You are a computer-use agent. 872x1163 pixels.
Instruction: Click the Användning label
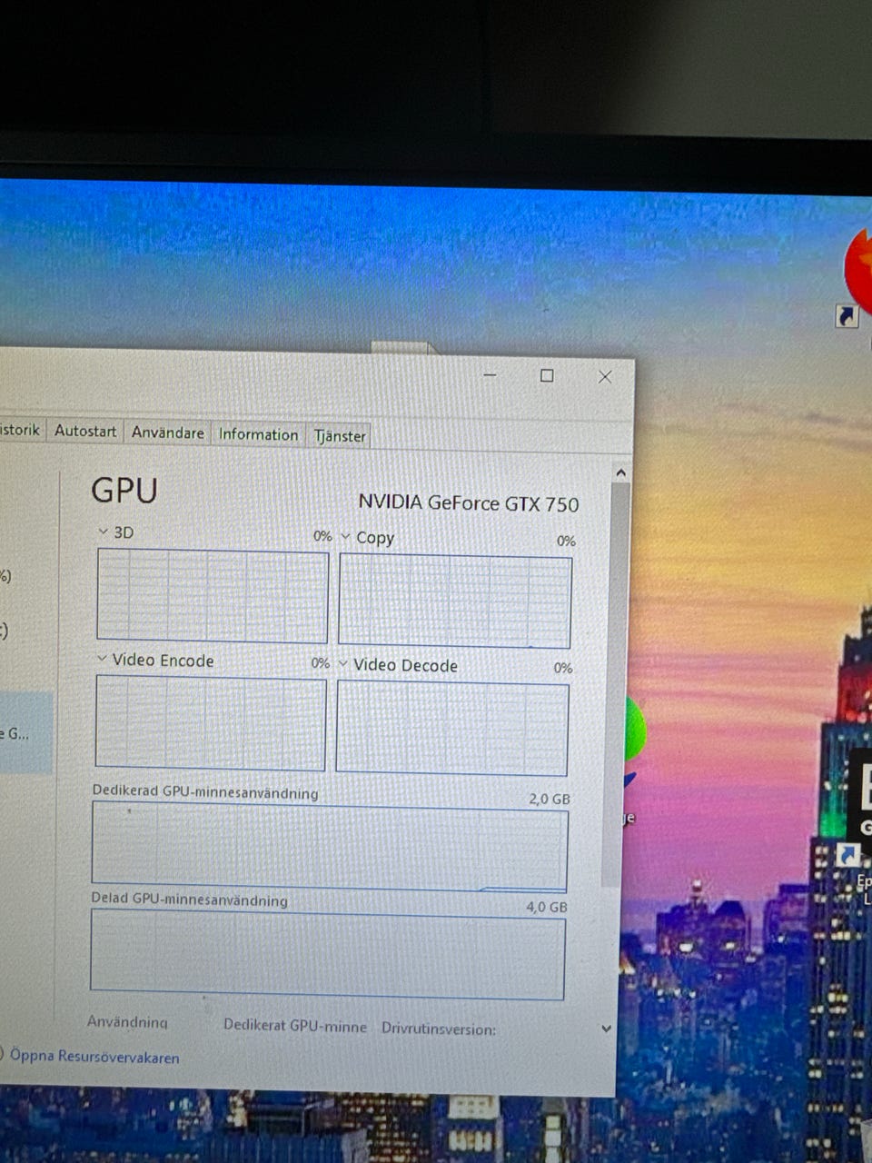point(127,1022)
